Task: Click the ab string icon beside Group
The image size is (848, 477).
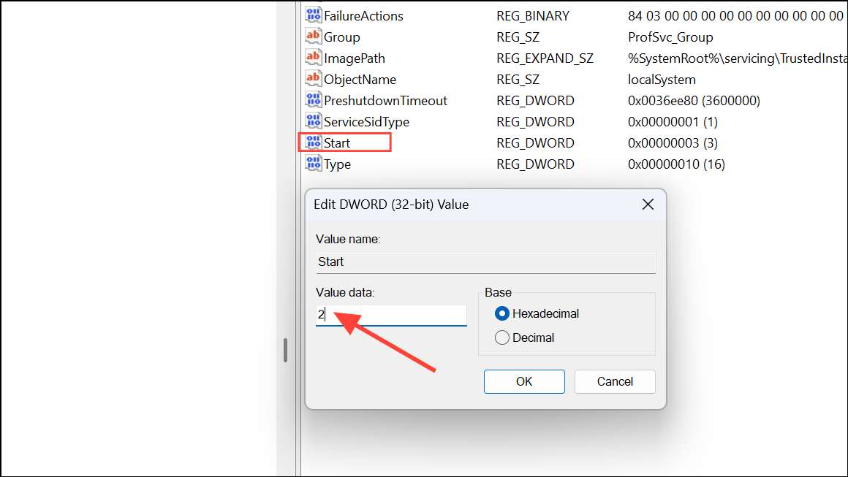Action: [314, 36]
